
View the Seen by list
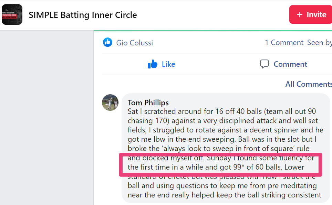320,43
